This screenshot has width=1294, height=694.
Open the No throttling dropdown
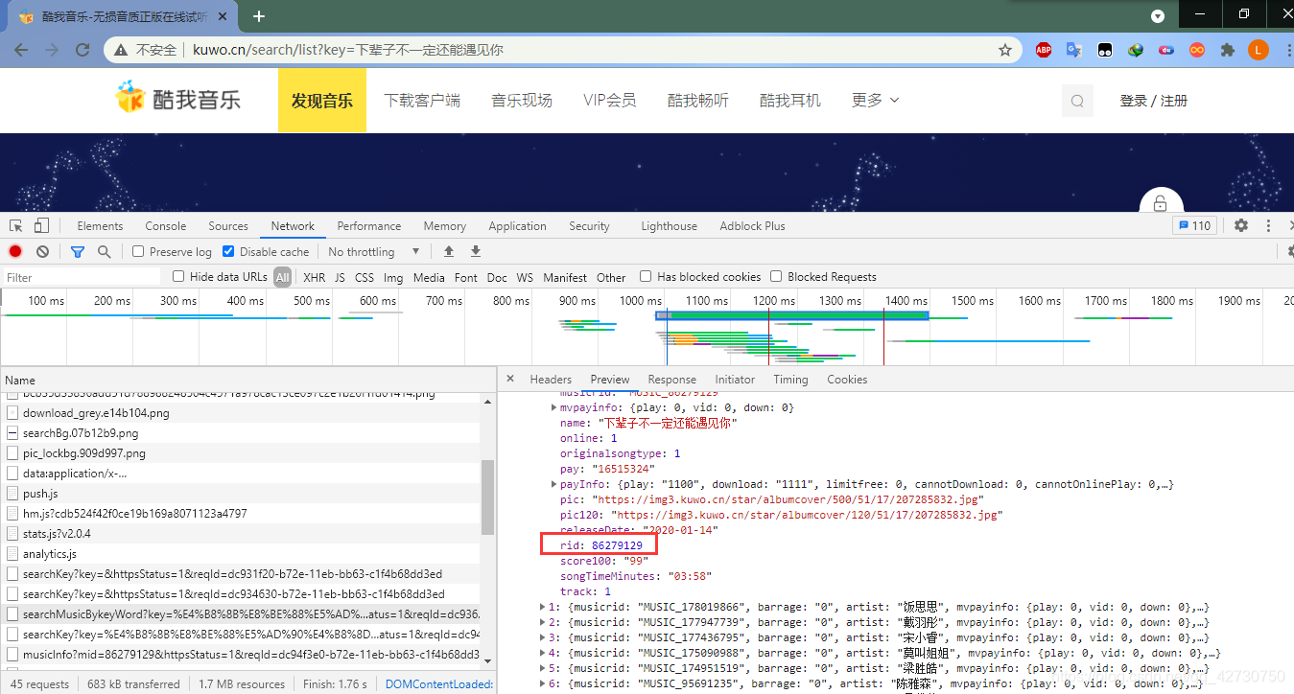coord(374,251)
